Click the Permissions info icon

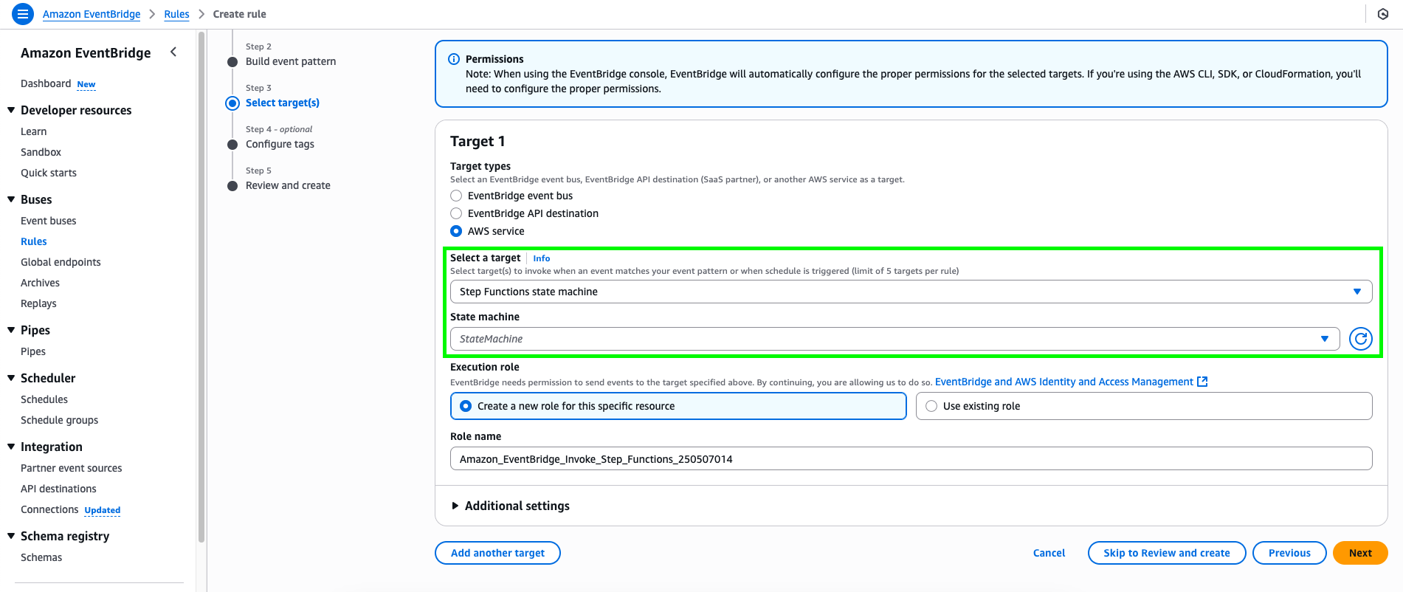pyautogui.click(x=454, y=59)
